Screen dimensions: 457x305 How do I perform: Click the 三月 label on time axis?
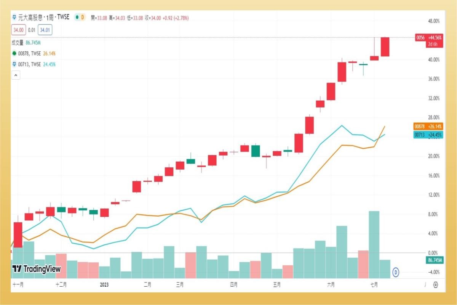click(180, 284)
